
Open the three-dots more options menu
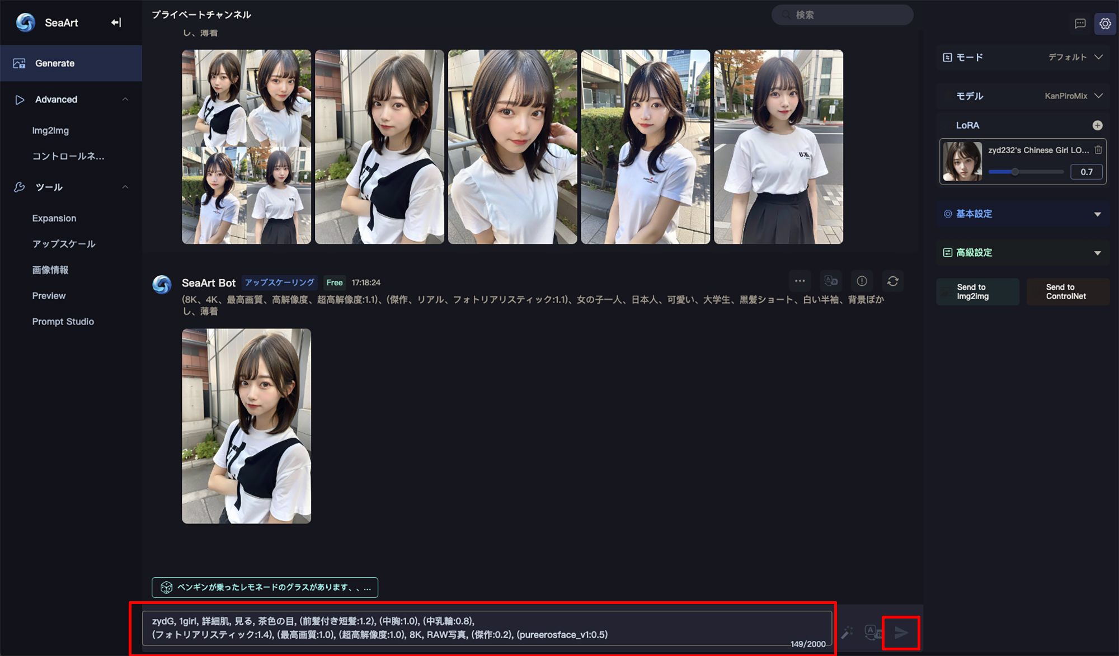tap(800, 281)
